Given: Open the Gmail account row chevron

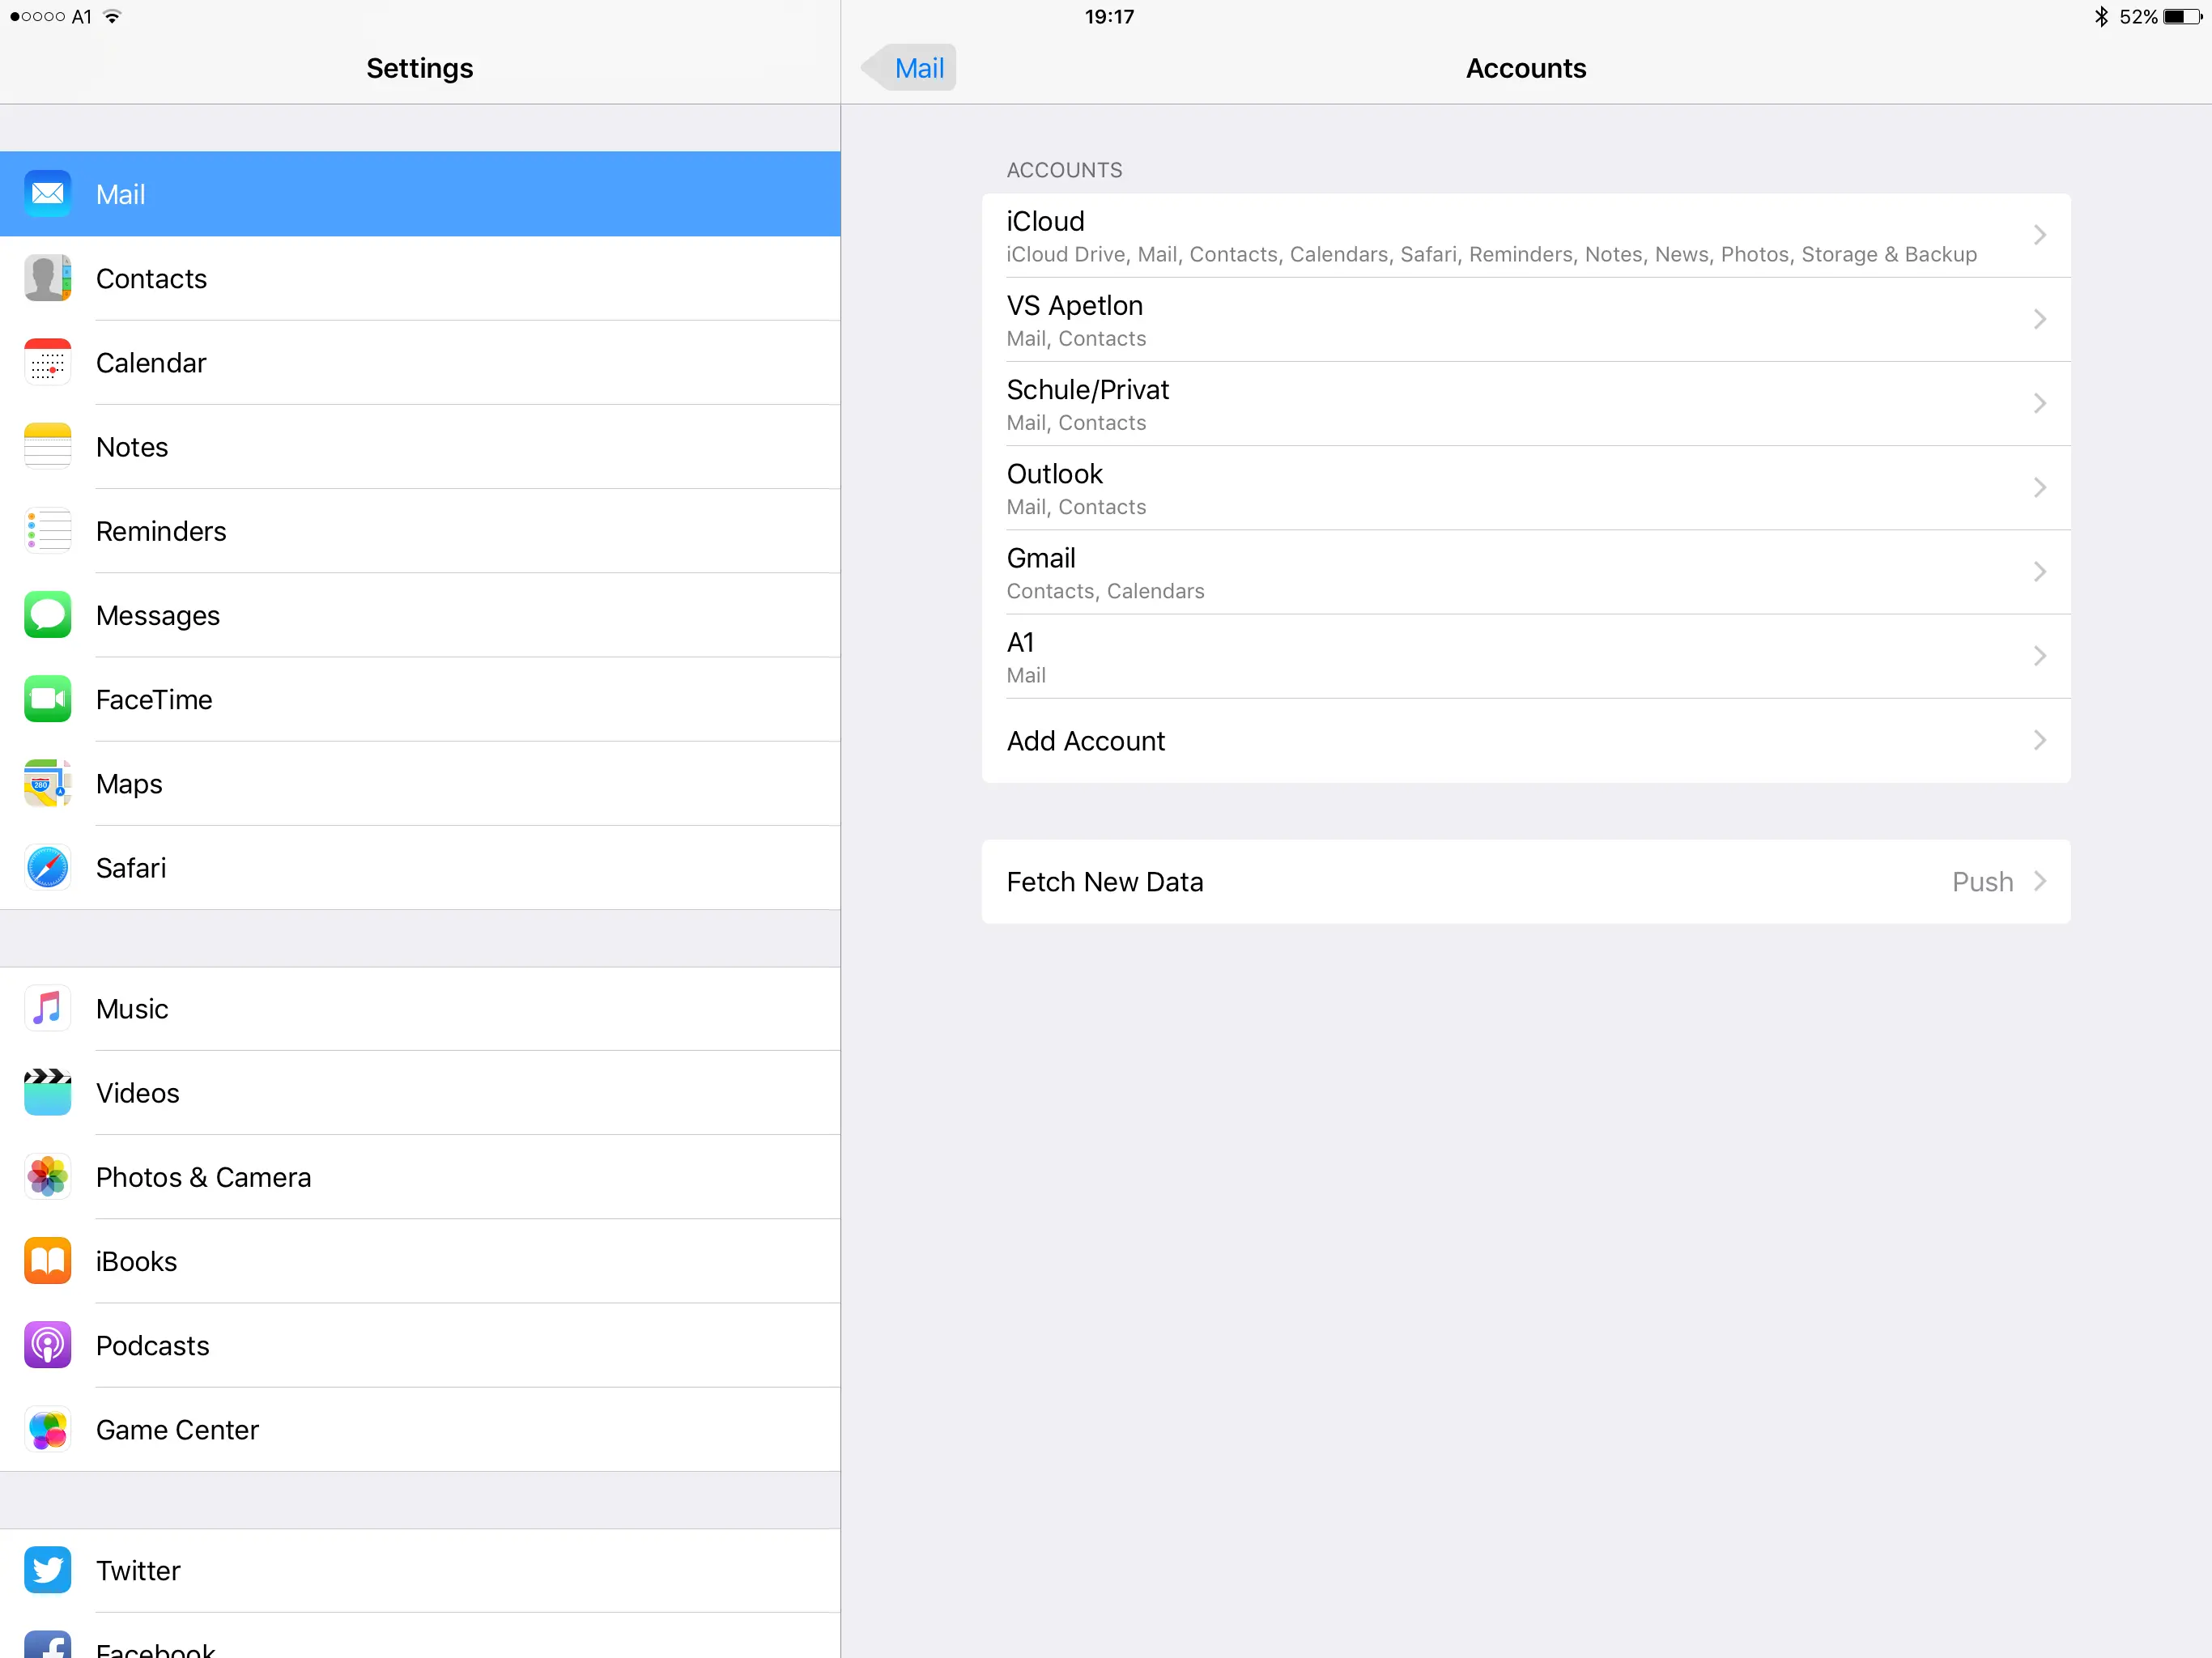Looking at the screenshot, I should 2039,572.
